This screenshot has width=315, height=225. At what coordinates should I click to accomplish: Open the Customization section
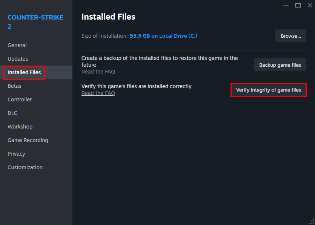click(25, 167)
